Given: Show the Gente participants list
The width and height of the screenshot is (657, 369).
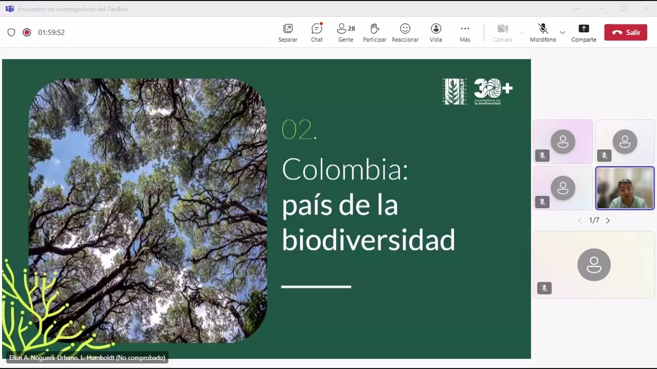Looking at the screenshot, I should (345, 32).
